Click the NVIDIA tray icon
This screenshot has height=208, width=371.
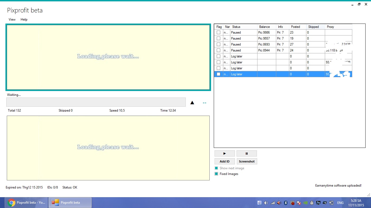pyautogui.click(x=305, y=203)
